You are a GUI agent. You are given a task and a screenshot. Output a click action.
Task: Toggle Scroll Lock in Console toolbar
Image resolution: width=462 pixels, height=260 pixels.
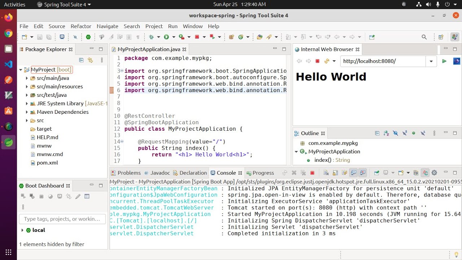click(335, 173)
